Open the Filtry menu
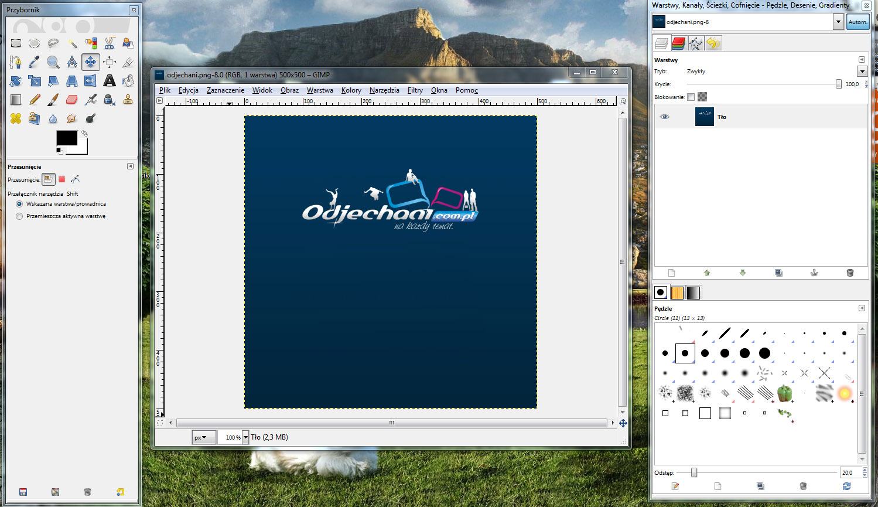878x507 pixels. 415,90
